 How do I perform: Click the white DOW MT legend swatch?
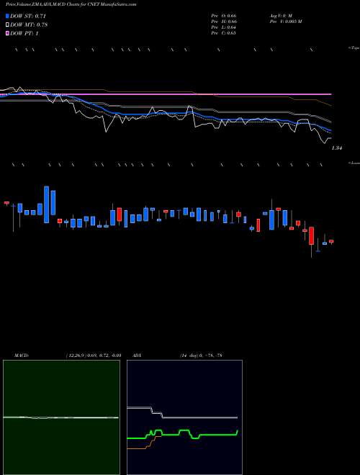[8, 25]
